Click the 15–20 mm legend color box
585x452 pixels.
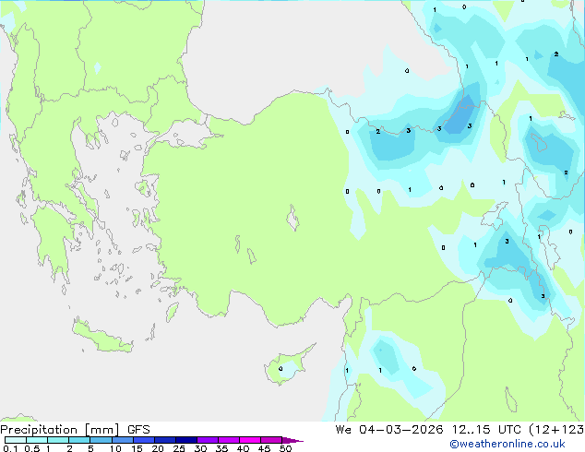coord(143,440)
